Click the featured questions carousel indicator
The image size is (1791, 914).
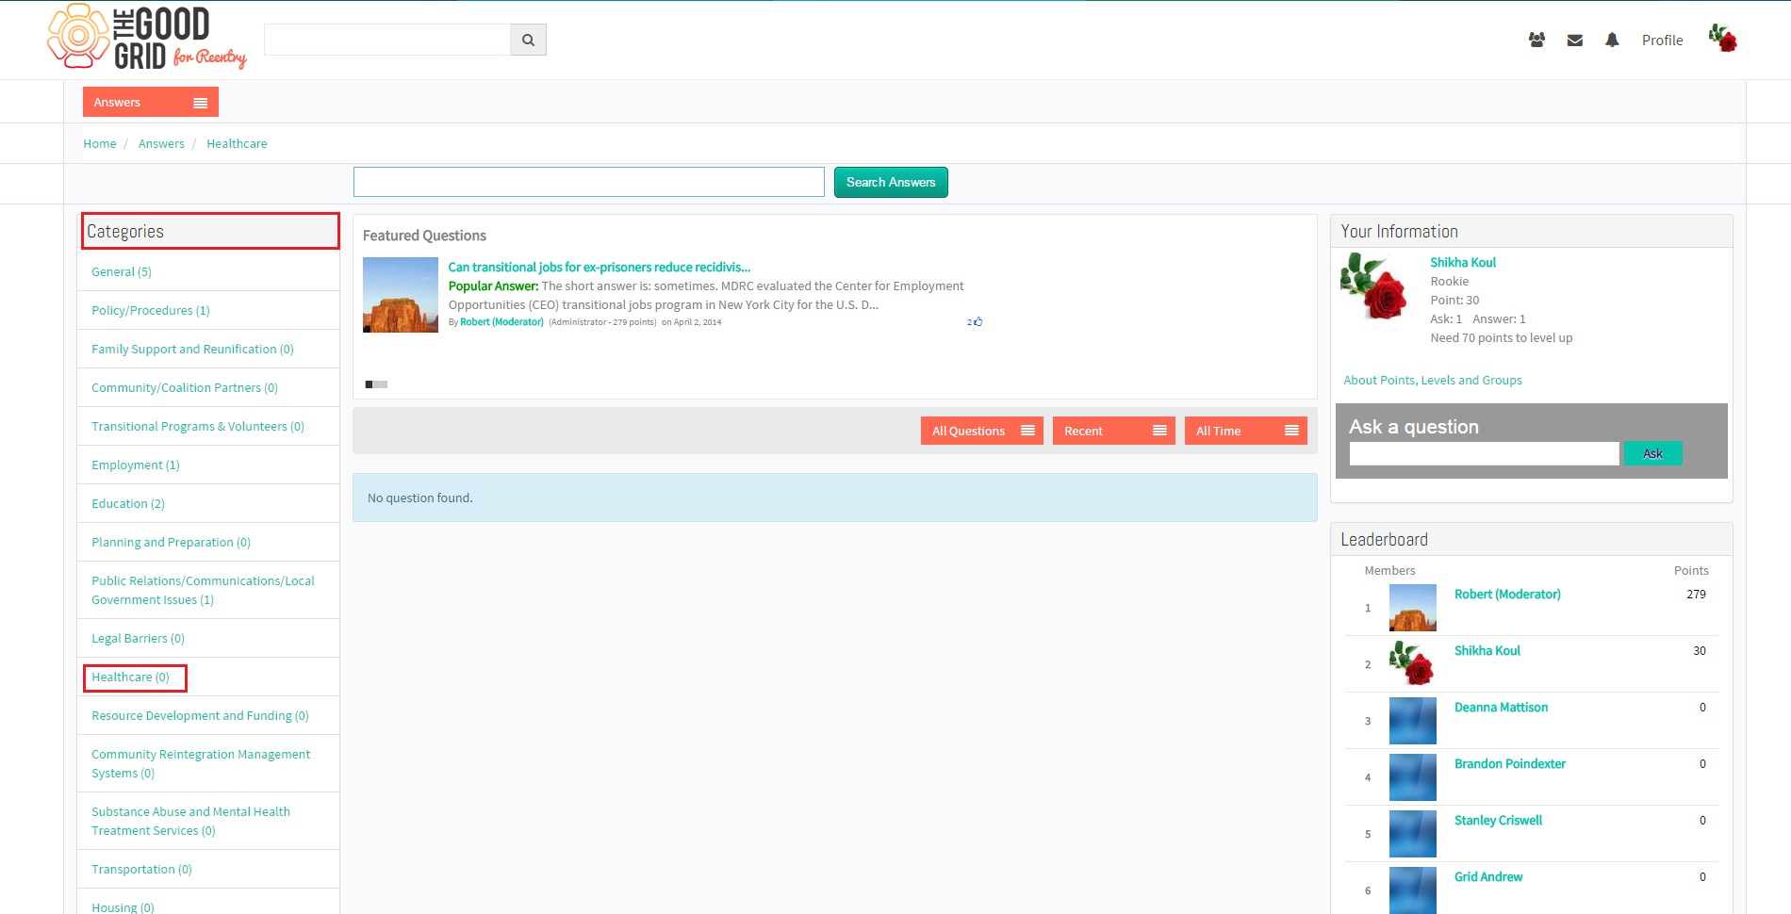click(x=376, y=384)
